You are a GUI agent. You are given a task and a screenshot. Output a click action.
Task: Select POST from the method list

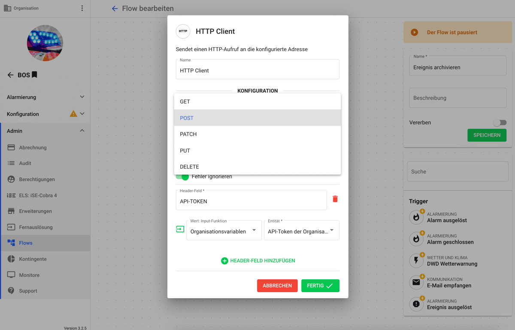[x=257, y=118]
